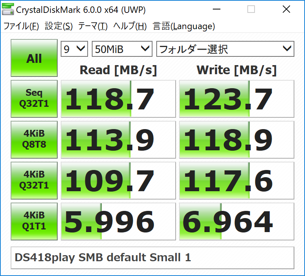
Task: Click the 4KiB Q32T1 read result 109.7
Action: click(x=118, y=181)
